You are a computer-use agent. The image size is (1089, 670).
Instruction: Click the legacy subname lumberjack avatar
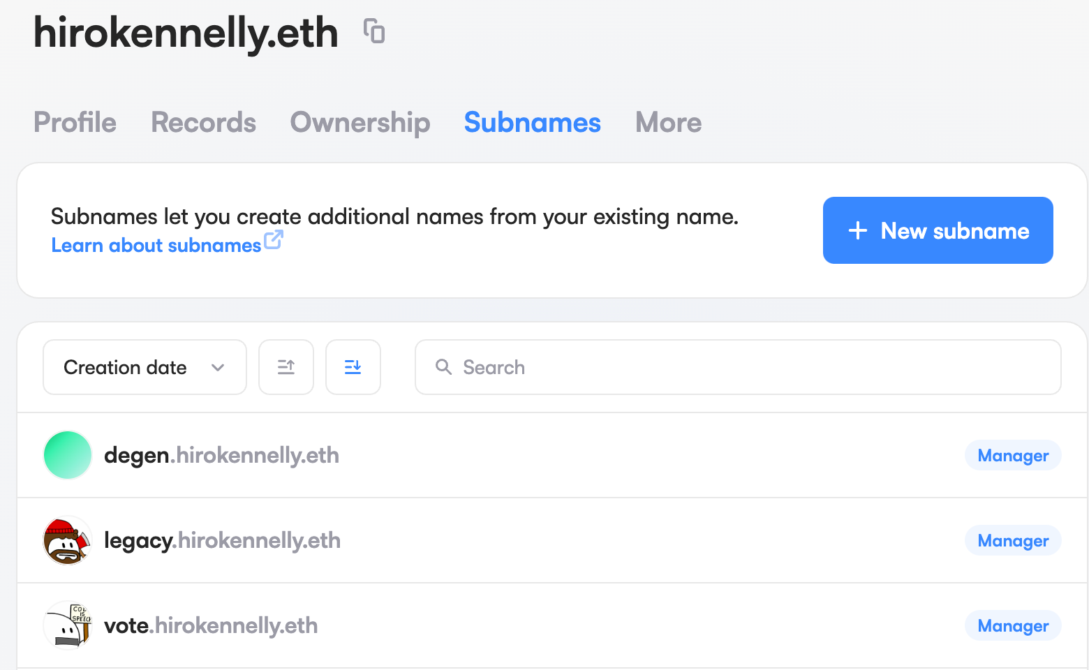click(x=68, y=540)
